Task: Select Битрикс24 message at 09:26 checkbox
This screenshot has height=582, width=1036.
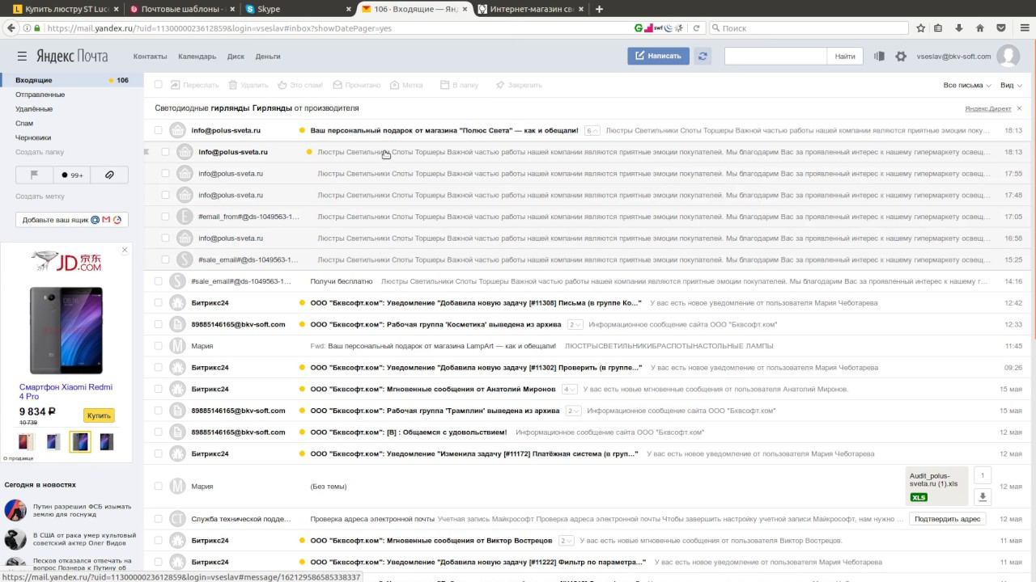Action: 159,368
